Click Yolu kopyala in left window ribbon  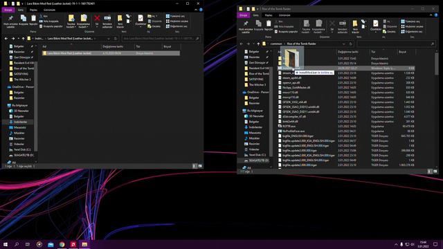[49, 21]
